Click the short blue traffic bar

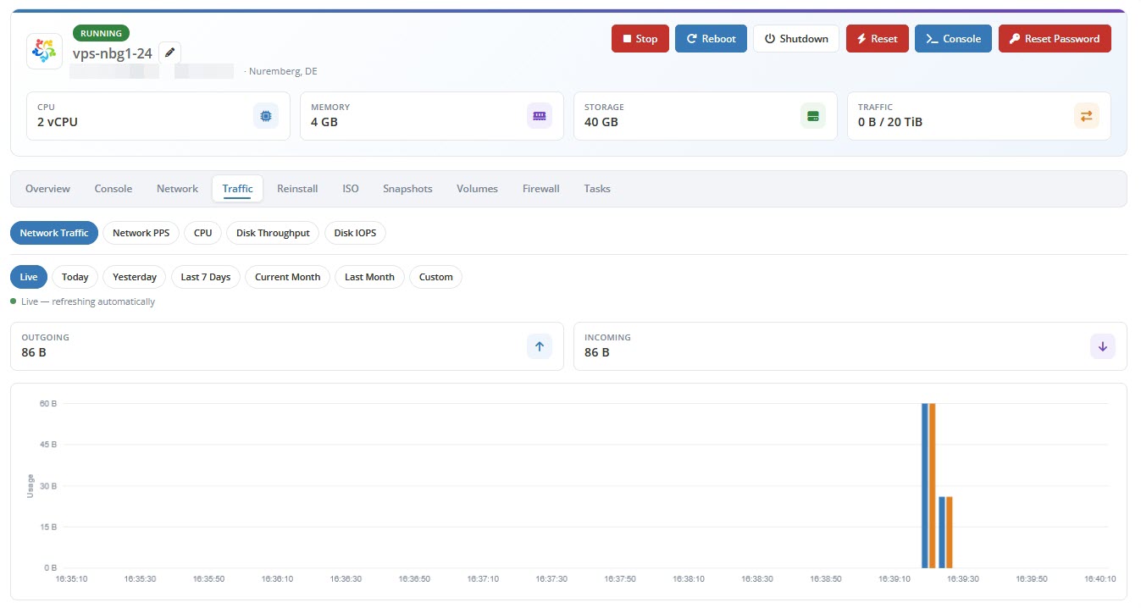point(942,532)
